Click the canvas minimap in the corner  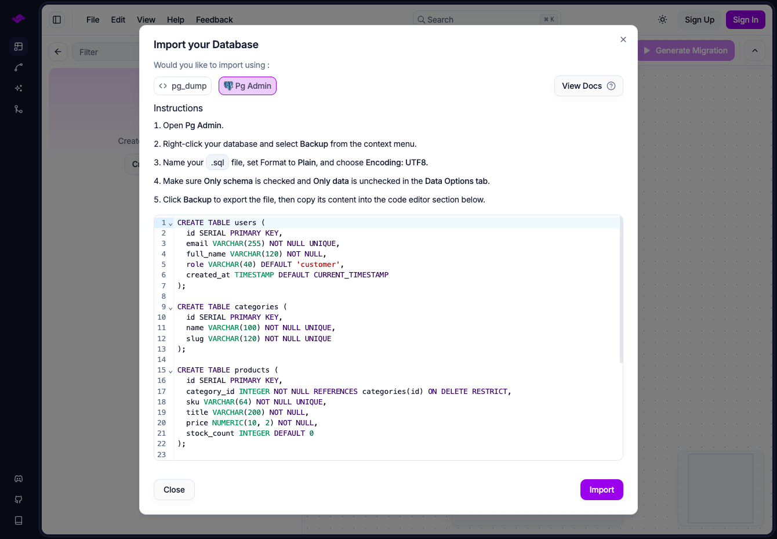click(x=721, y=489)
